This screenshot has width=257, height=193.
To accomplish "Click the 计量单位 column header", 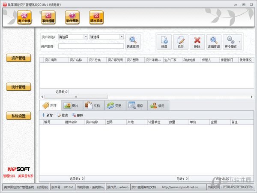I will pyautogui.click(x=158, y=122).
